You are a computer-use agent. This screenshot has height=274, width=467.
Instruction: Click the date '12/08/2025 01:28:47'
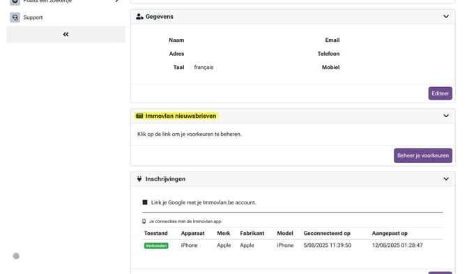tap(397, 245)
